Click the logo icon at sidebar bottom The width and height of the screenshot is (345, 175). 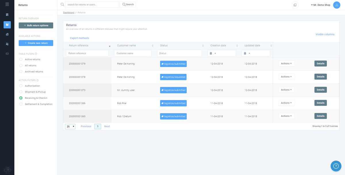coord(7,170)
